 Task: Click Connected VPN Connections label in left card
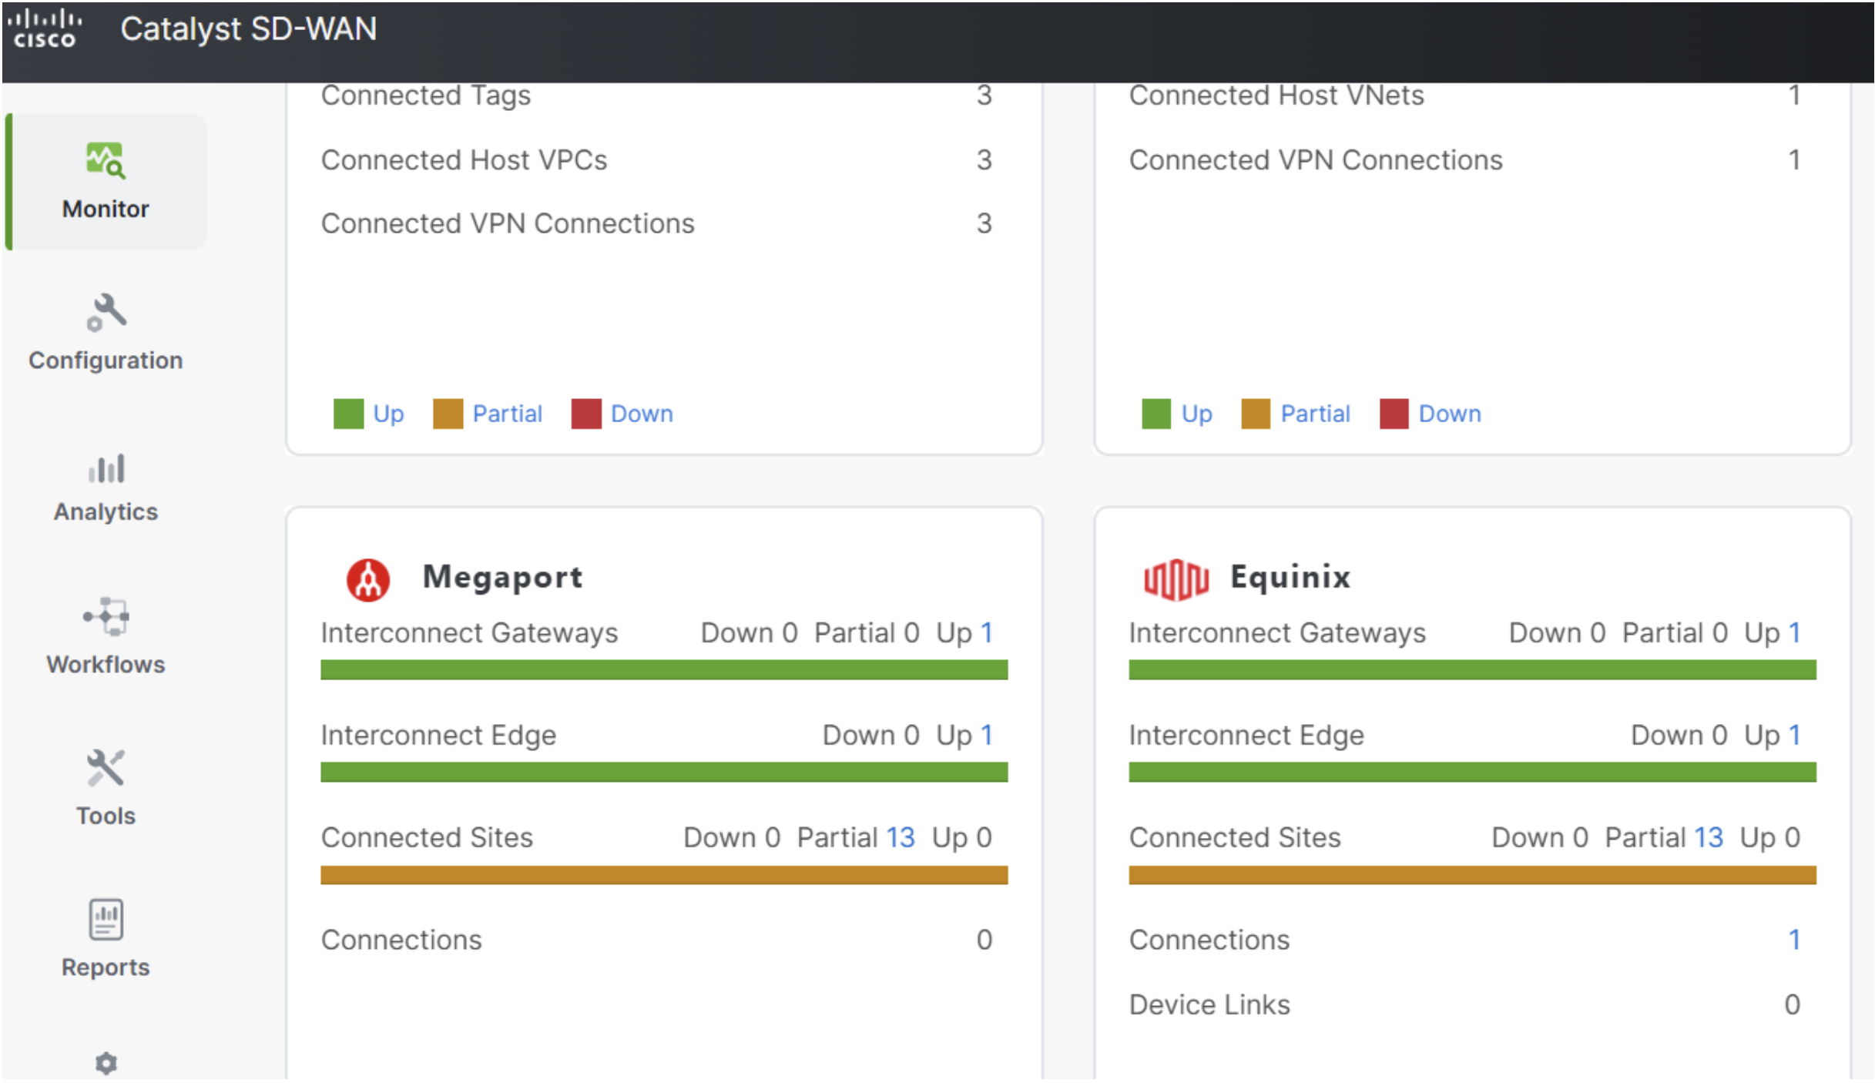click(508, 224)
